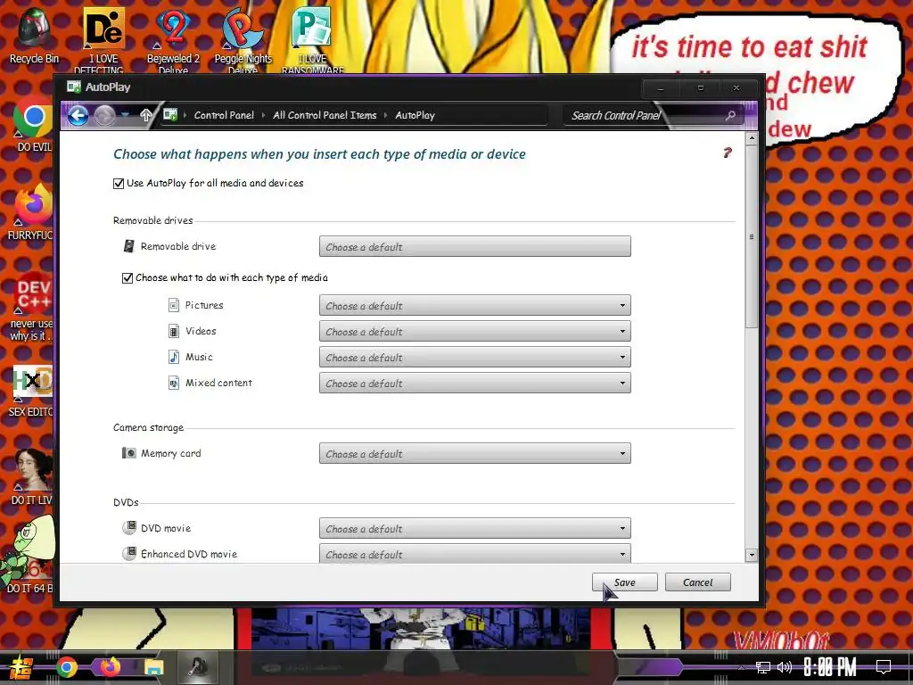Open the Memory card default dropdown

coord(474,453)
